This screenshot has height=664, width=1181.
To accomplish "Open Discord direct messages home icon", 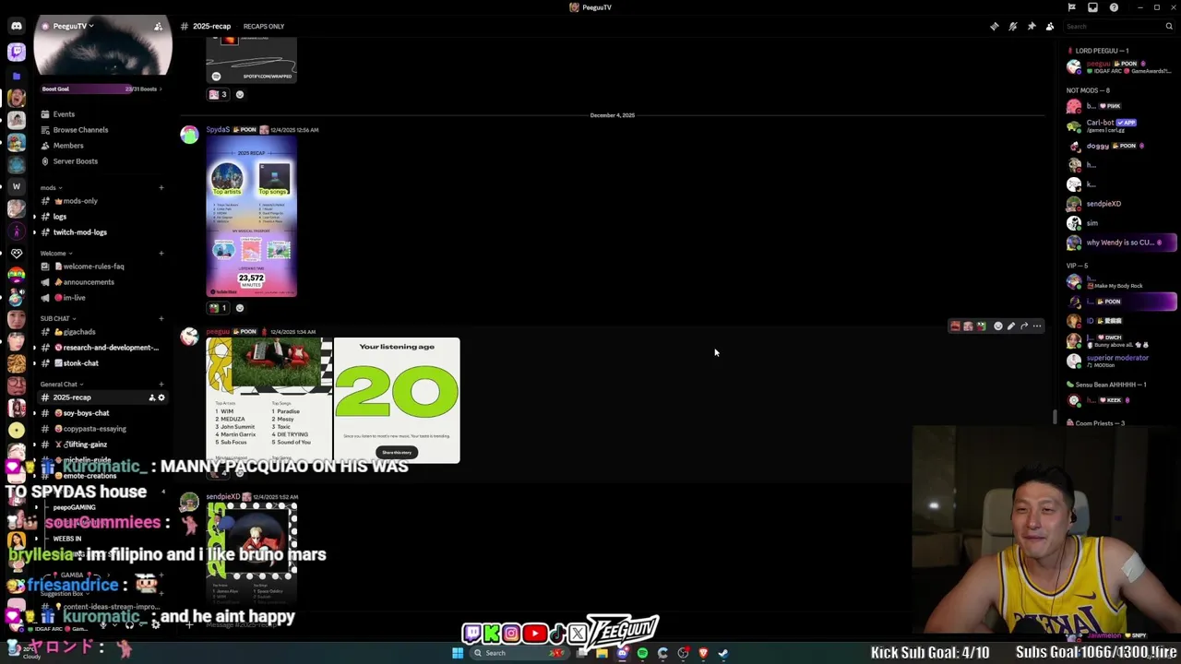I will (x=16, y=26).
